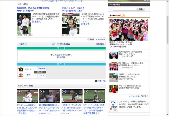Open the スイーツマラソン large group photo
The height and width of the screenshot is (116, 169).
click(129, 30)
